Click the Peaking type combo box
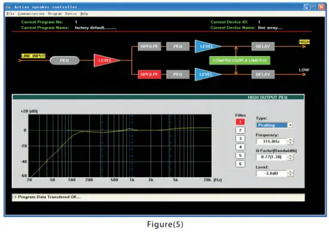This screenshot has height=232, width=329. [x=275, y=125]
